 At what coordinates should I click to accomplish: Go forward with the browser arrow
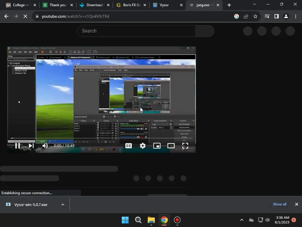click(x=16, y=17)
